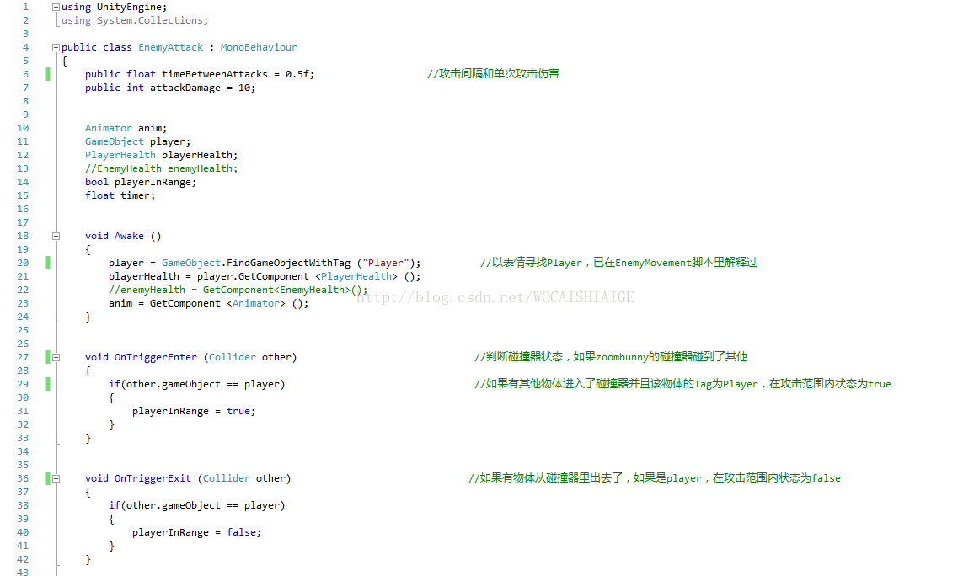
Task: Click the comment mentioning zoombunny on line 27
Action: click(611, 357)
